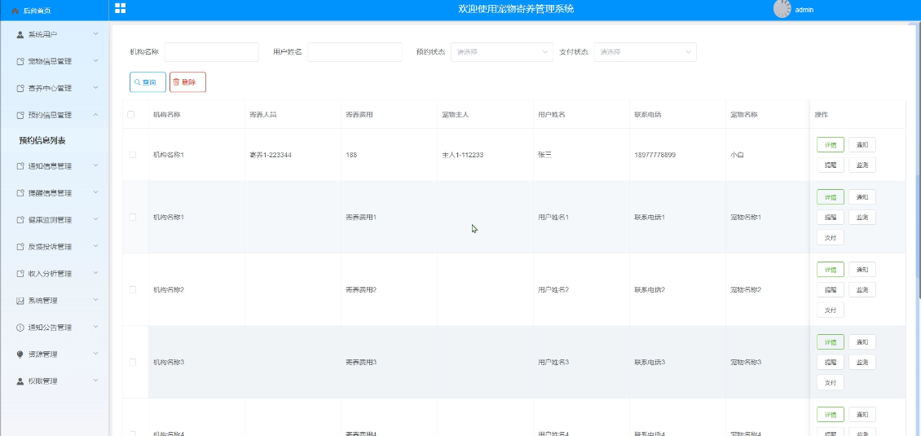Image resolution: width=921 pixels, height=436 pixels.
Task: Click the bulb icon beside 资源管理
Action: (20, 355)
